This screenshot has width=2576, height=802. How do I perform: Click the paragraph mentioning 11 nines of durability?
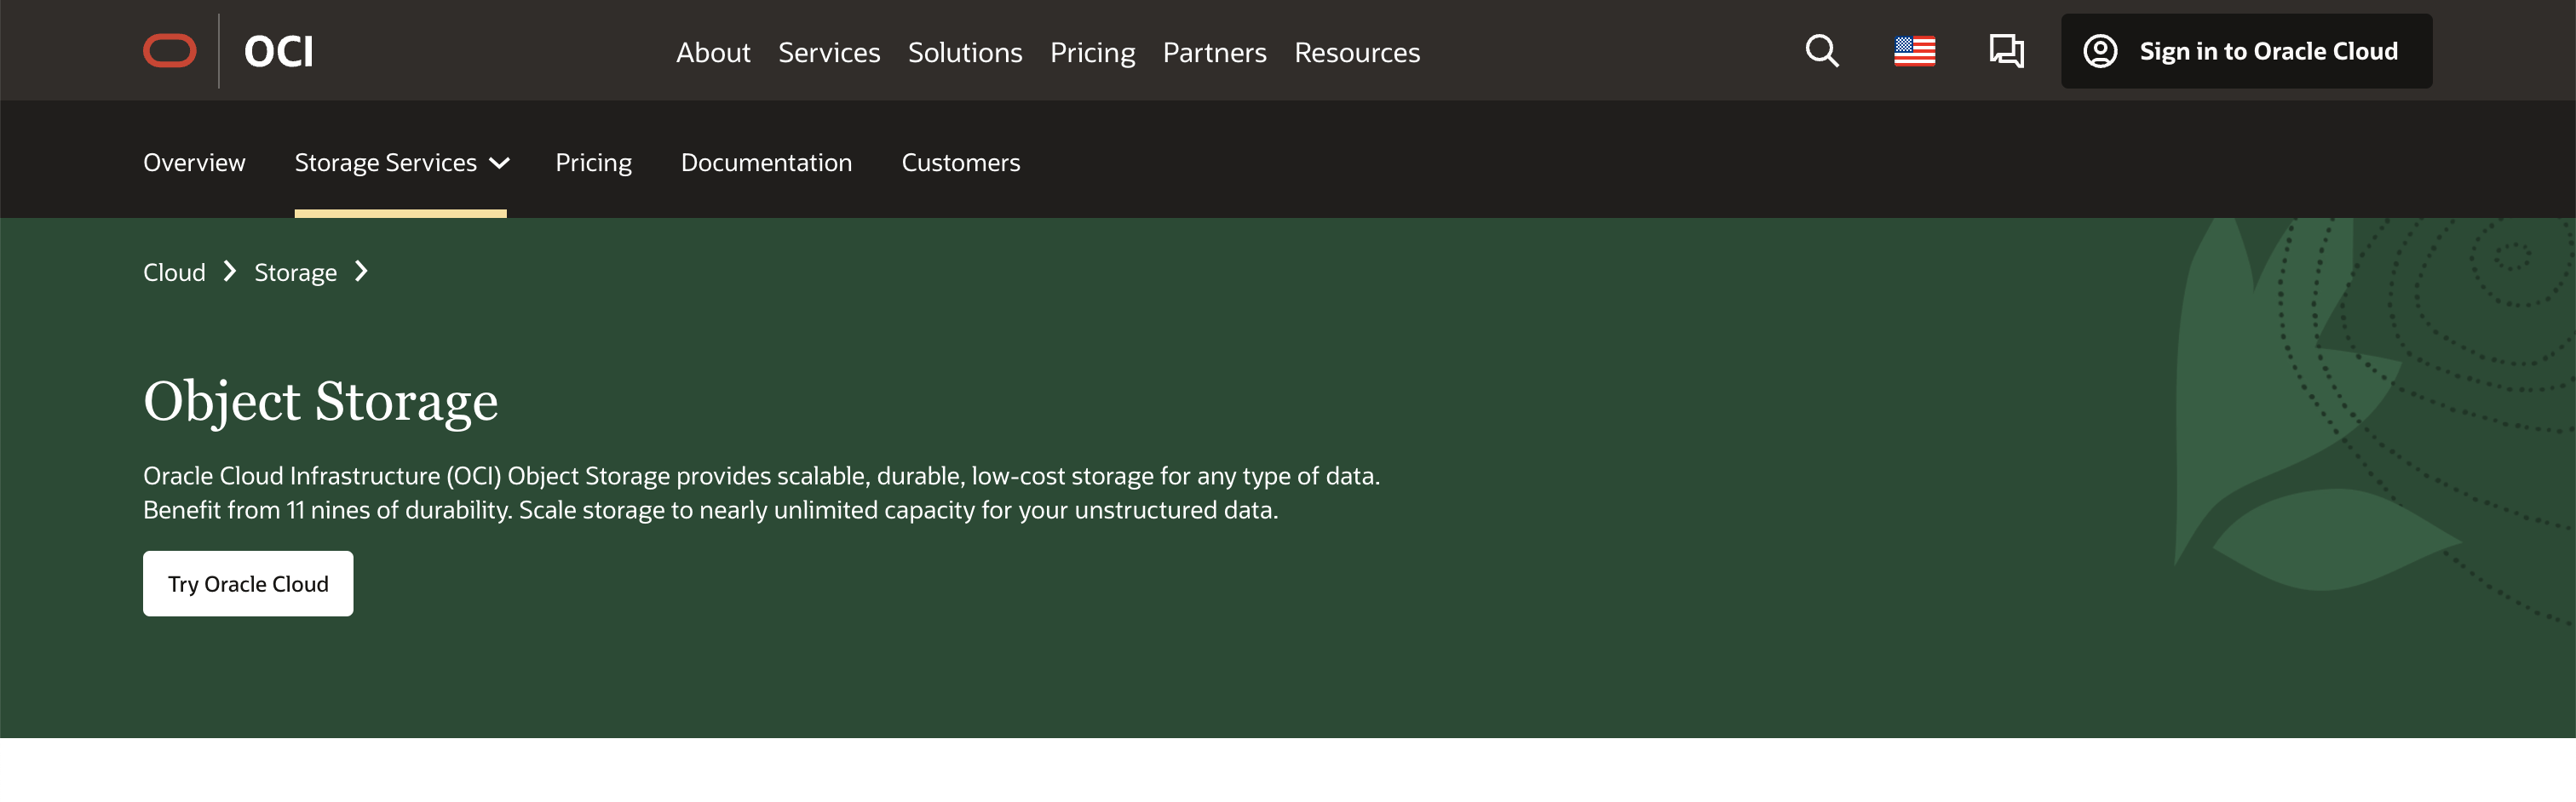[761, 493]
